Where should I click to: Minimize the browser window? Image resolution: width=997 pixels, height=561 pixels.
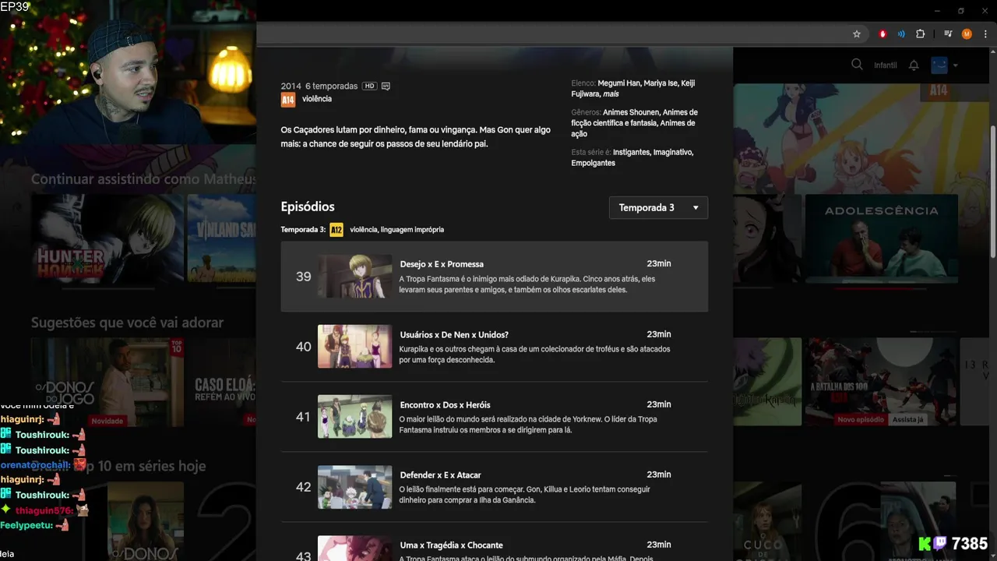(938, 11)
